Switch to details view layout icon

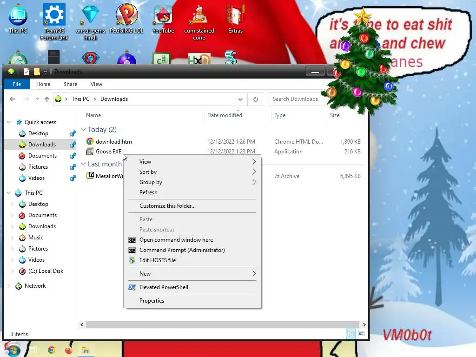coord(351,334)
